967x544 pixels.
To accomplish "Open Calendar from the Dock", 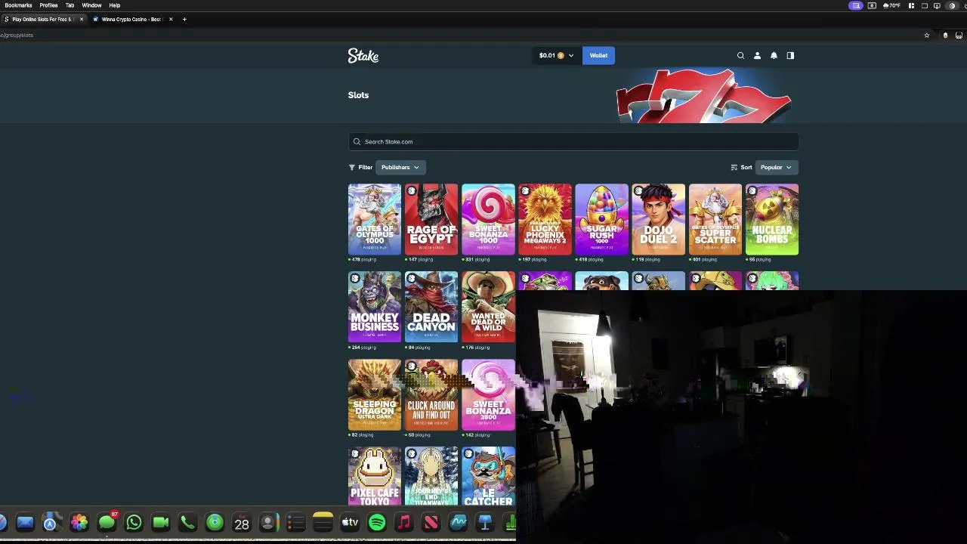I will (242, 522).
